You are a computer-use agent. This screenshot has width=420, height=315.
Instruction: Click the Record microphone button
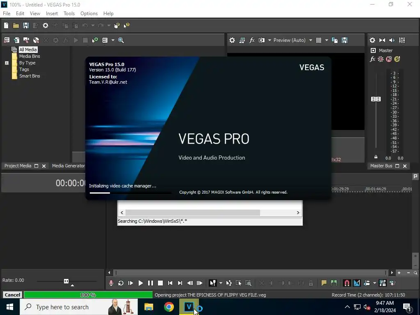coord(111,283)
